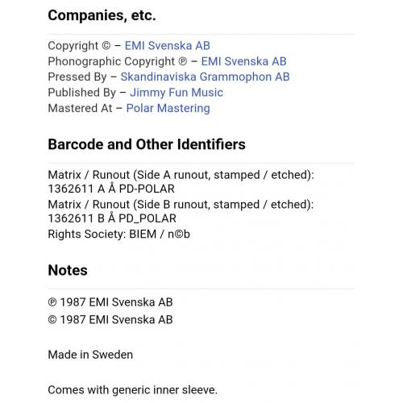This screenshot has width=403, height=403.
Task: Open the Skandinaviska Grammophon AB link
Action: coord(205,77)
